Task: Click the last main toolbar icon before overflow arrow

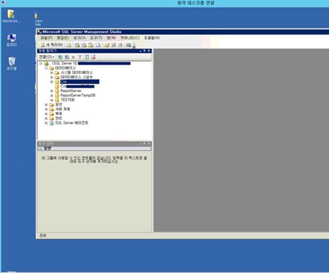Action: 128,45
